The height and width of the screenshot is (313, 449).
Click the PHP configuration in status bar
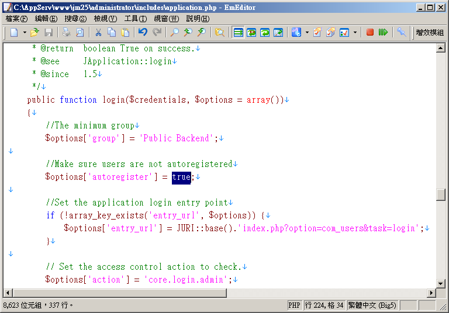pos(294,305)
